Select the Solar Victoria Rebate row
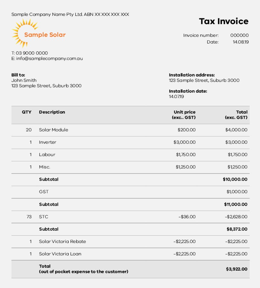The height and width of the screenshot is (288, 260). pyautogui.click(x=130, y=241)
